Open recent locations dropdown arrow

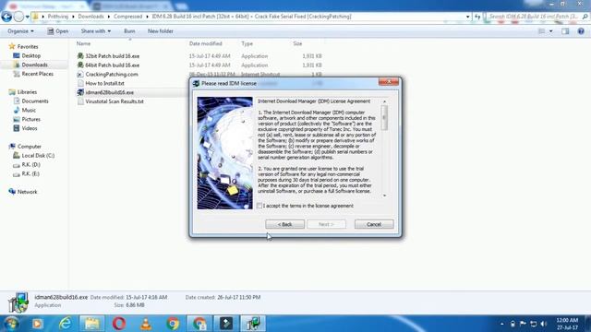point(27,17)
